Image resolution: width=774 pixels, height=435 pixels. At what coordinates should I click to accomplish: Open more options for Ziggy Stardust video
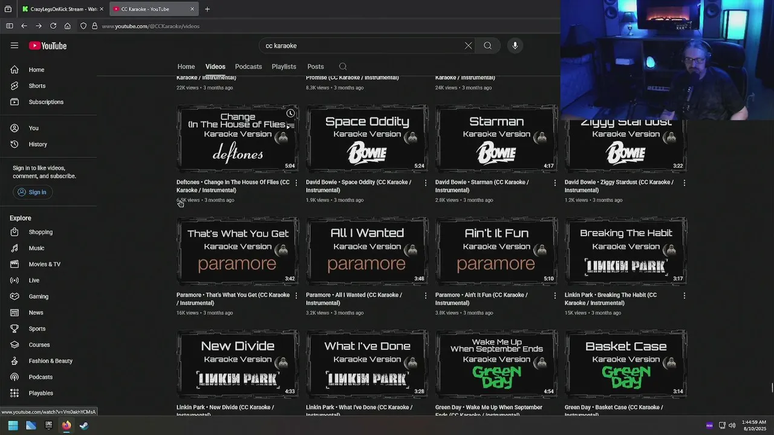685,182
